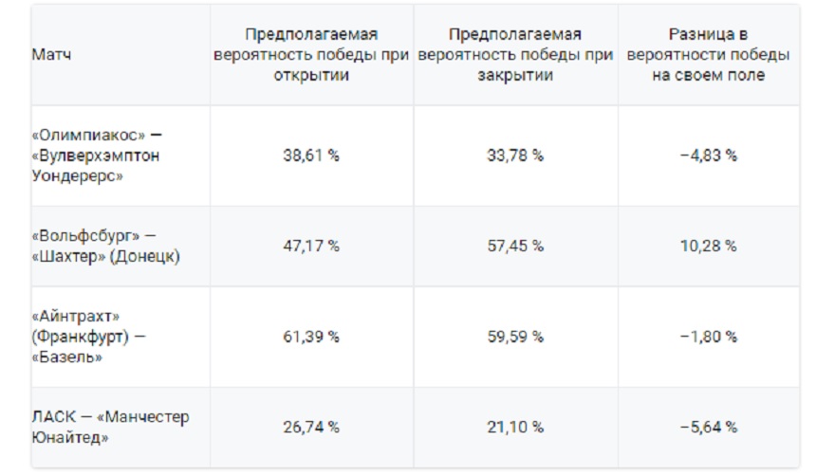835x476 pixels.
Task: Click the «вероятность победы при открытии» header
Action: (x=311, y=55)
